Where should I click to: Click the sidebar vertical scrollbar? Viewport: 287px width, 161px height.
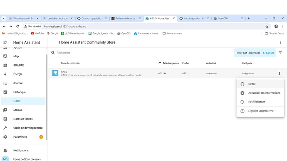pos(47,97)
